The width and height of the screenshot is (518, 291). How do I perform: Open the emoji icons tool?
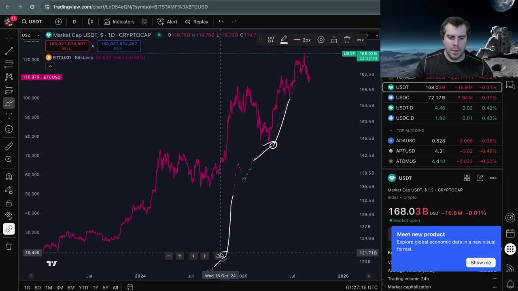pyautogui.click(x=9, y=129)
